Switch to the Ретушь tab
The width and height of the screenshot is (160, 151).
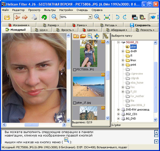109,25
